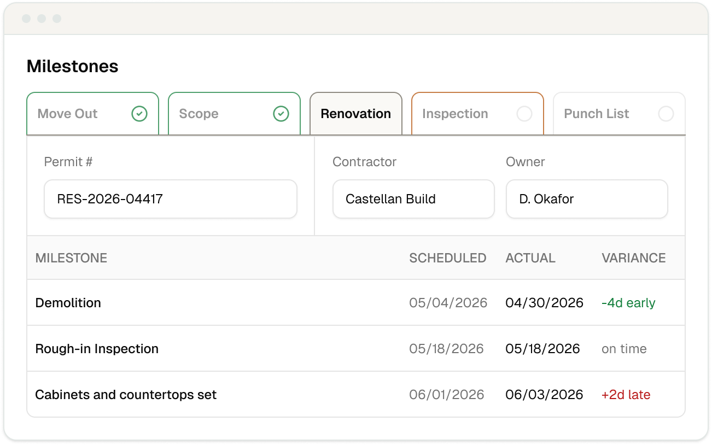Click the green checkmark on Scope tab
This screenshot has height=445, width=712.
pyautogui.click(x=281, y=114)
